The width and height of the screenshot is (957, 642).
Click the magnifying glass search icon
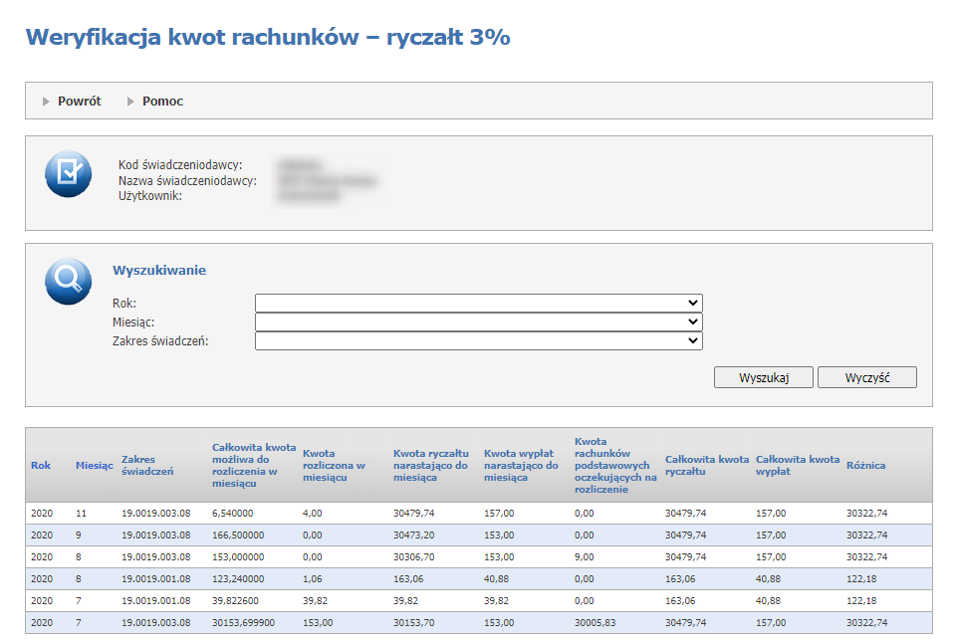coord(68,281)
